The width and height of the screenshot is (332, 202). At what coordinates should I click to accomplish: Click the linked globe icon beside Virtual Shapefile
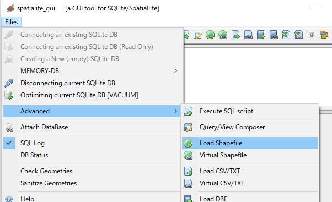pyautogui.click(x=188, y=155)
